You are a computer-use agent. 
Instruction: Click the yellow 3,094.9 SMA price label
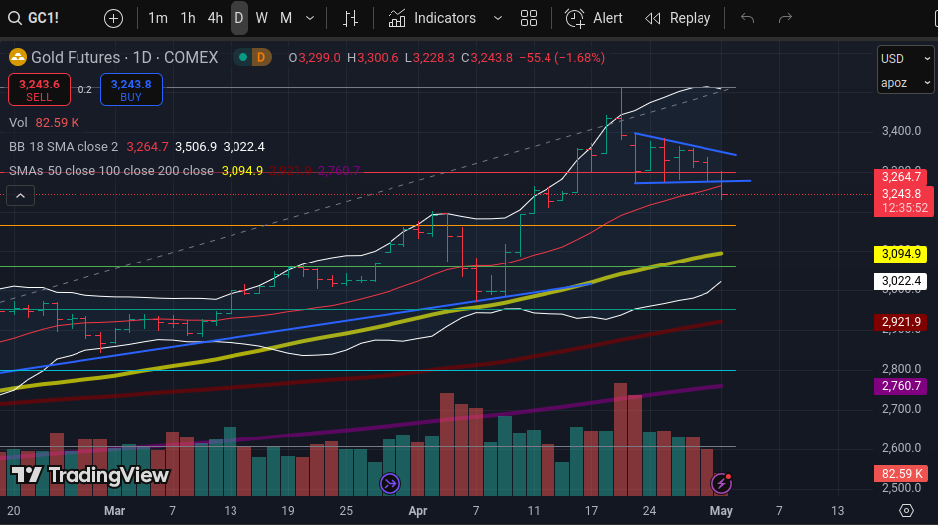[899, 254]
